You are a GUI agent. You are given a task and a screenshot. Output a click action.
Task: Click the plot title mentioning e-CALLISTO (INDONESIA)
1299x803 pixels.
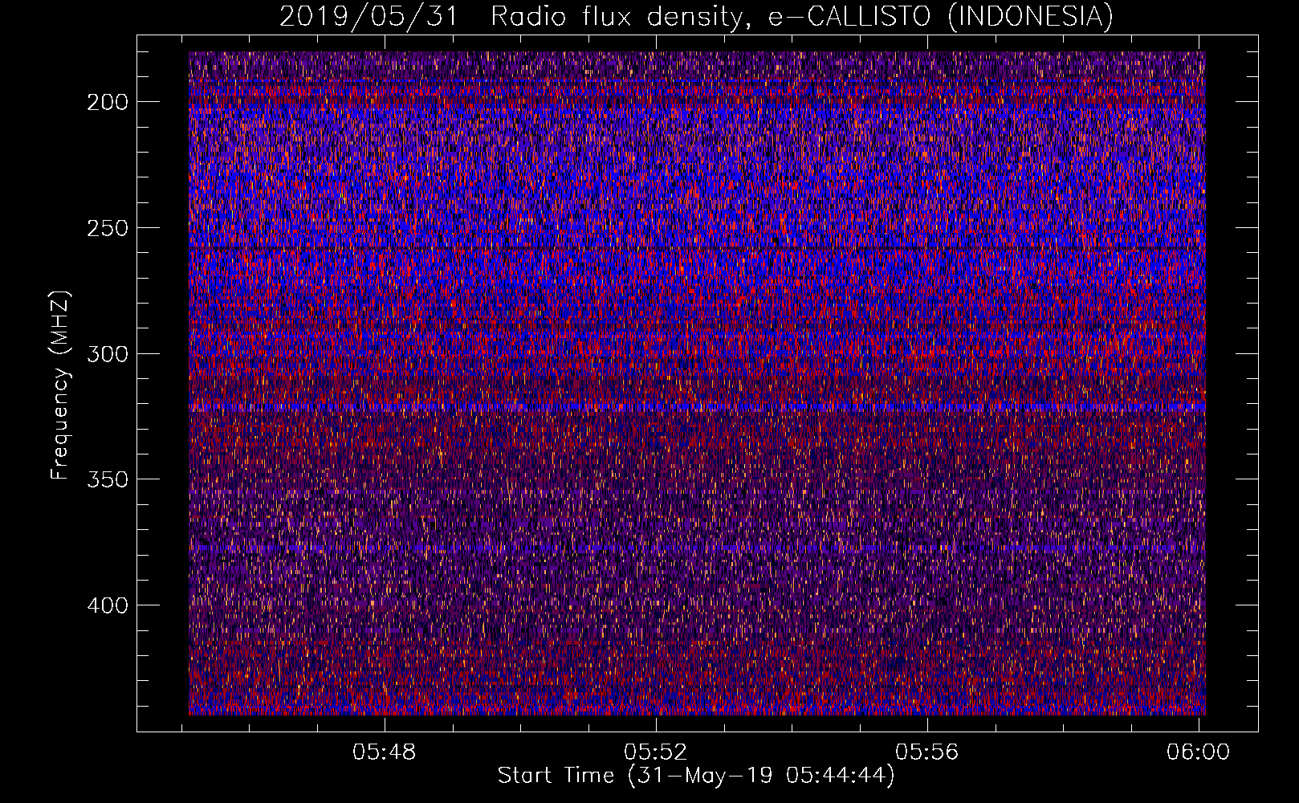[696, 16]
